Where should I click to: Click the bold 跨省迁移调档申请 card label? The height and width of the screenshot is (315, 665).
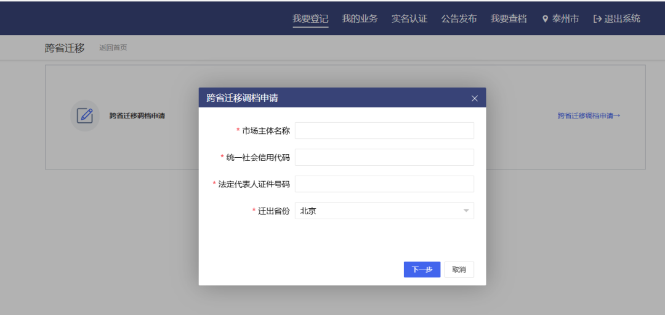[x=137, y=115]
